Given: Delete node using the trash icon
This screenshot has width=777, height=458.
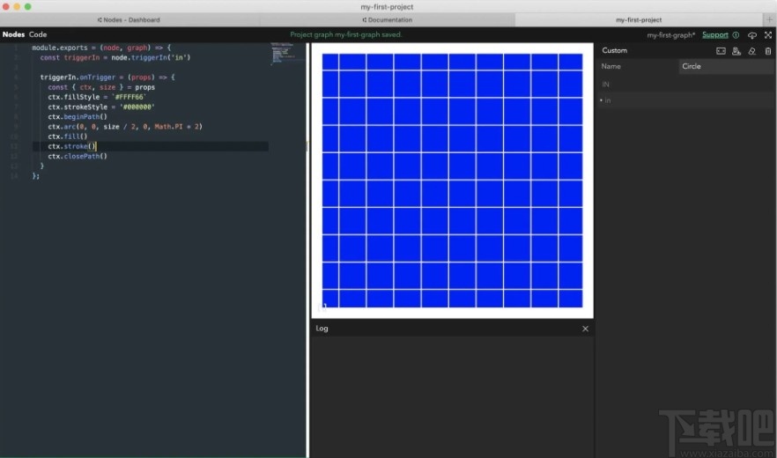Looking at the screenshot, I should tap(767, 51).
